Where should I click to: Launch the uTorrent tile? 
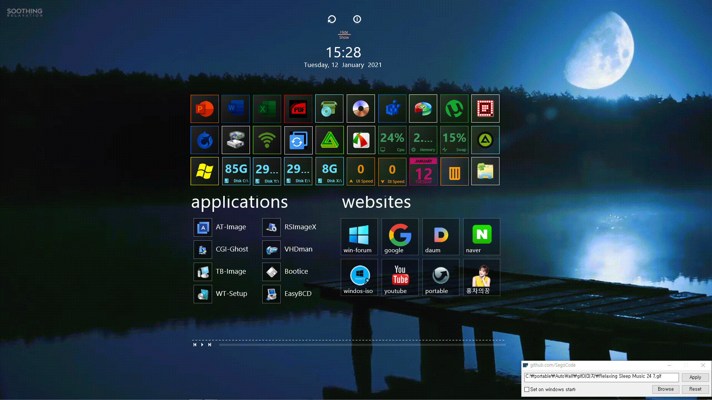tap(454, 109)
